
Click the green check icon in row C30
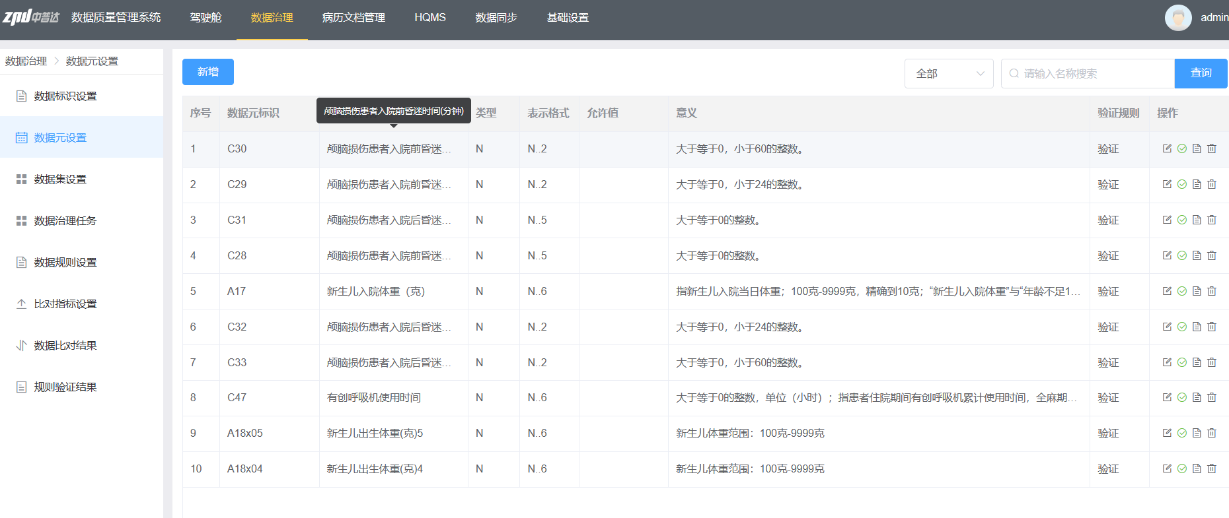coord(1182,148)
